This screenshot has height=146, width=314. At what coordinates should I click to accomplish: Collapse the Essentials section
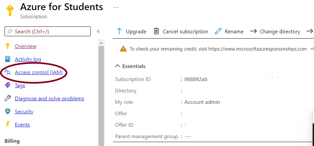point(118,66)
